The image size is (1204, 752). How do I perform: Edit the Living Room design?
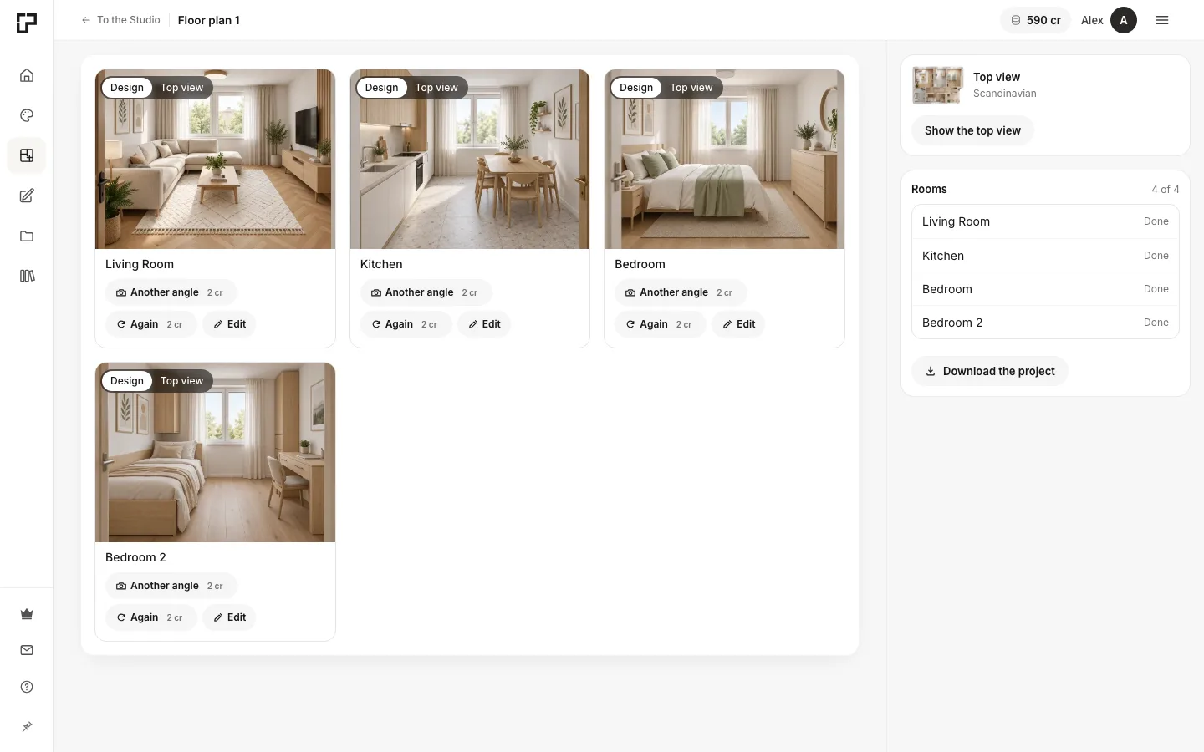[229, 324]
